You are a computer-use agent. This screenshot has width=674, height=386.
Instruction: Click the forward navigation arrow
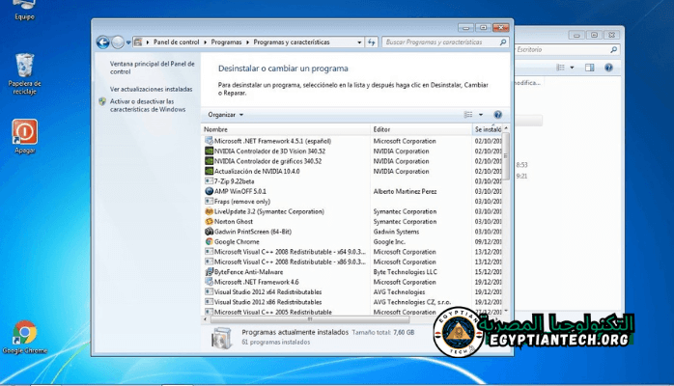(118, 42)
